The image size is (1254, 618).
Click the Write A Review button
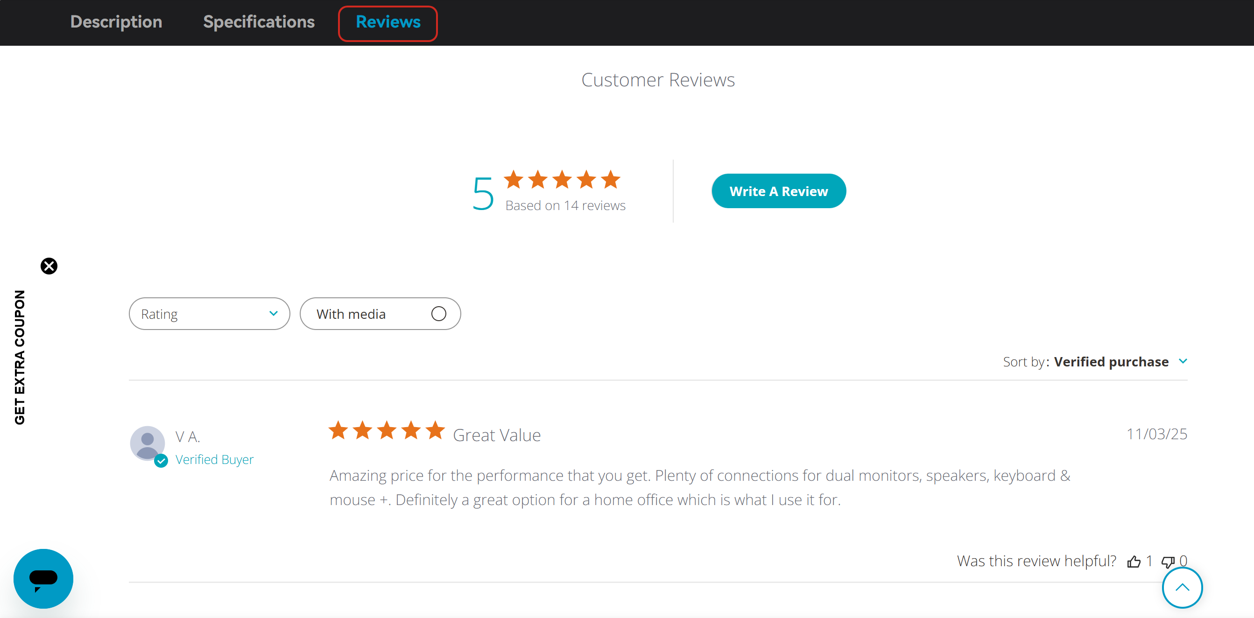pyautogui.click(x=778, y=191)
